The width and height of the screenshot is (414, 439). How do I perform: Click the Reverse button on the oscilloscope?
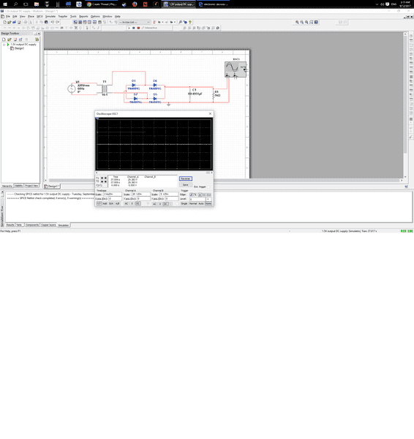tap(185, 179)
